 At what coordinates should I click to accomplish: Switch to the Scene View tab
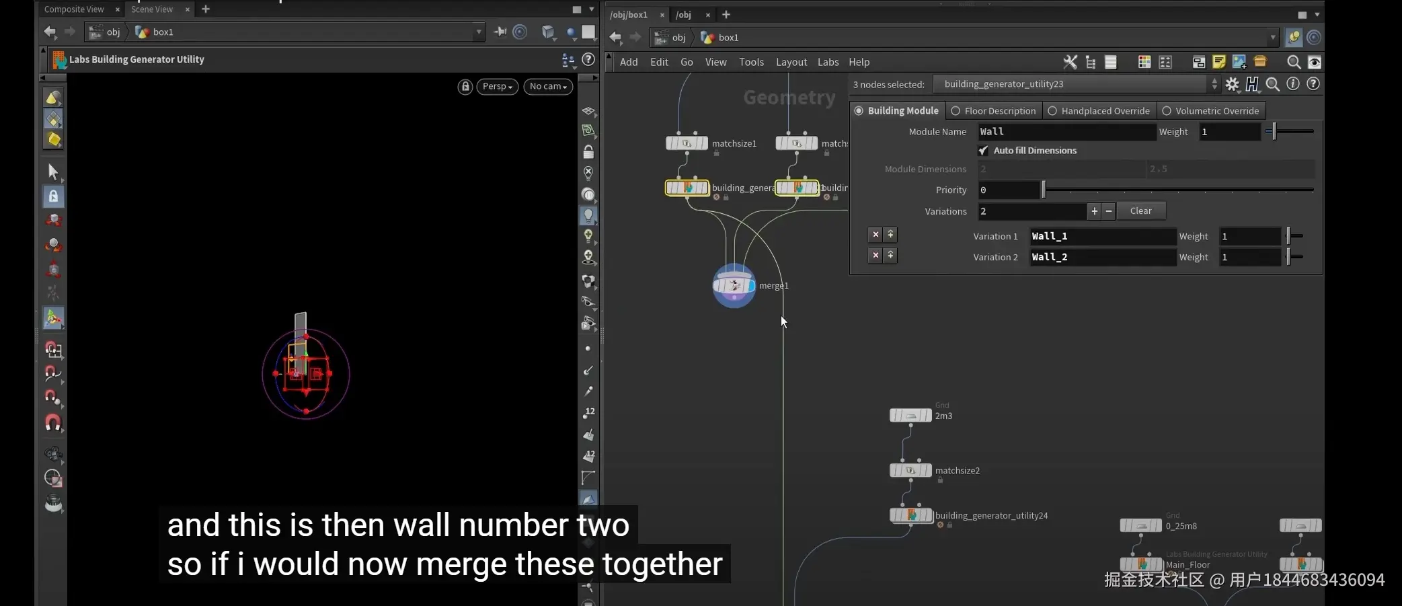point(152,9)
